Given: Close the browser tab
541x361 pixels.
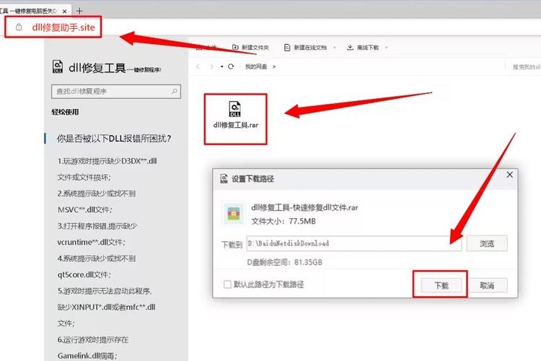Looking at the screenshot, I should point(64,12).
